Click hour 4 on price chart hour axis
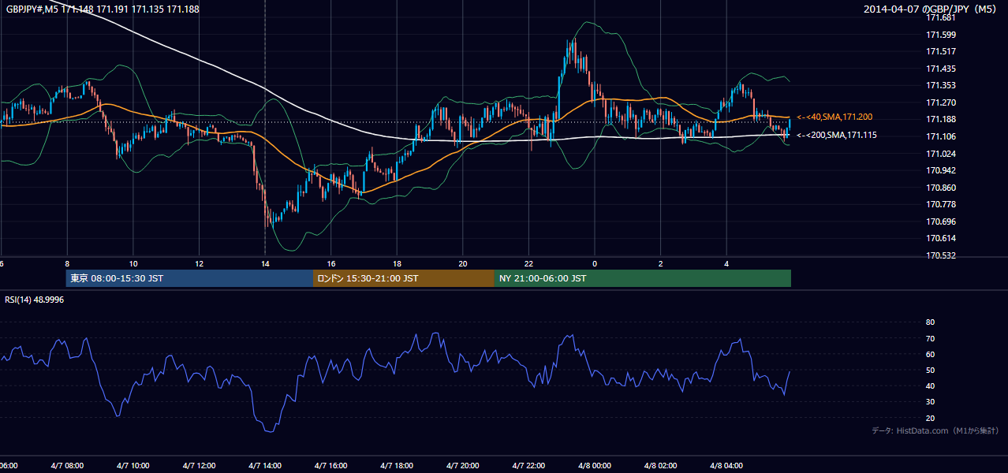Image resolution: width=1008 pixels, height=473 pixels. pyautogui.click(x=727, y=263)
